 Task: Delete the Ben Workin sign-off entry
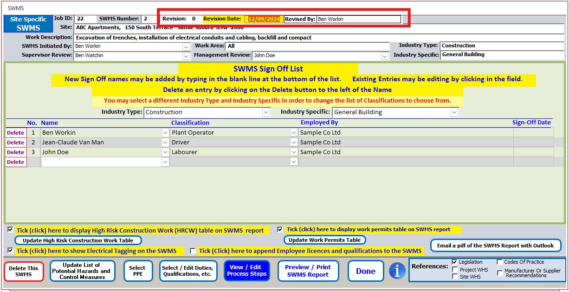pos(16,133)
